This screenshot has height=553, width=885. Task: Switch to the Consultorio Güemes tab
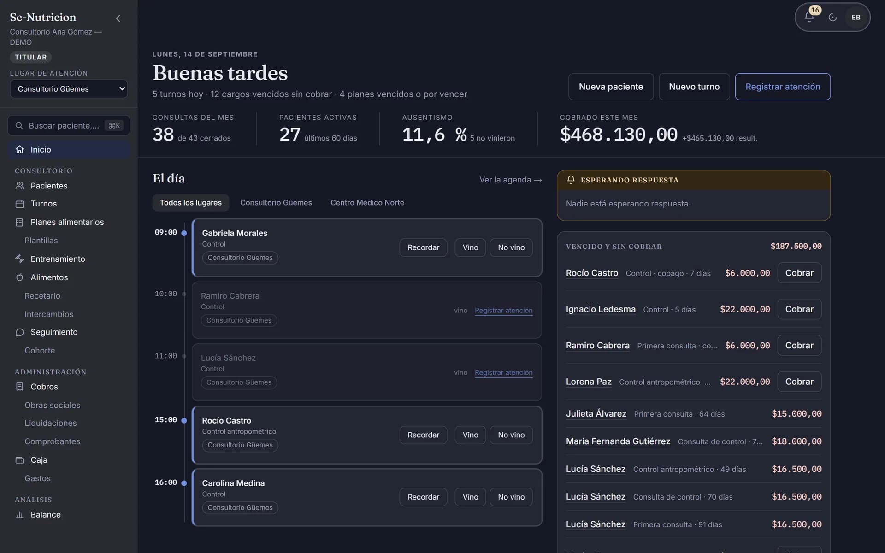coord(276,203)
